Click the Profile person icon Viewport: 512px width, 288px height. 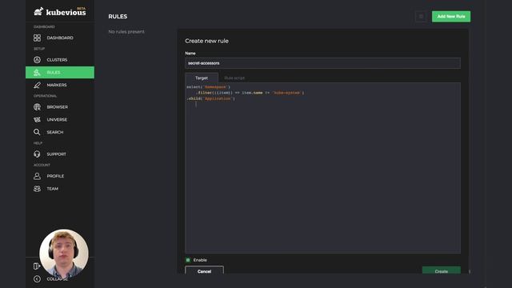click(38, 176)
